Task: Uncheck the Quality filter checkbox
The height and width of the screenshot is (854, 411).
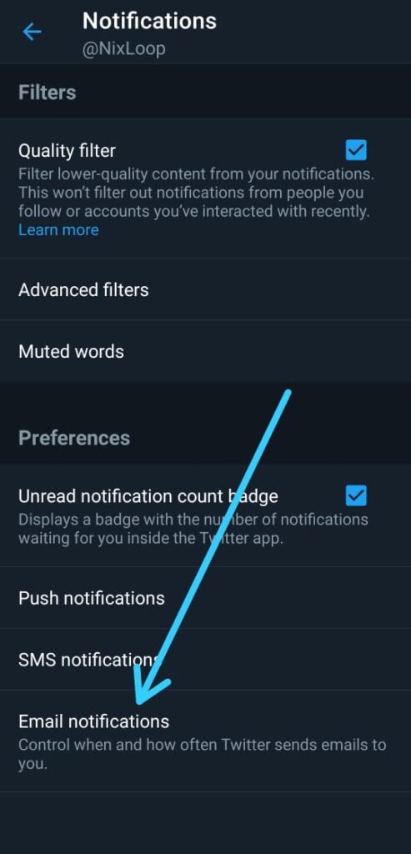Action: coord(356,150)
